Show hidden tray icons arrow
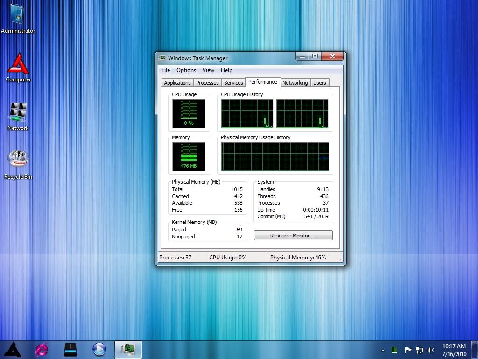 point(383,350)
